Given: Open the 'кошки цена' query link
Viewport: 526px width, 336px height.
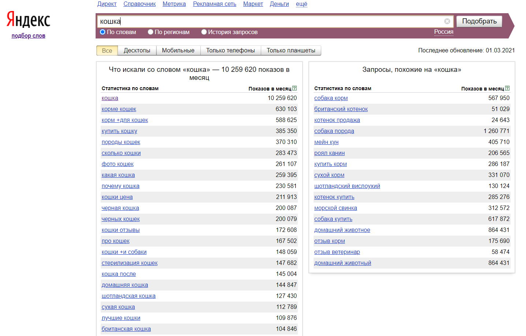Looking at the screenshot, I should [117, 197].
